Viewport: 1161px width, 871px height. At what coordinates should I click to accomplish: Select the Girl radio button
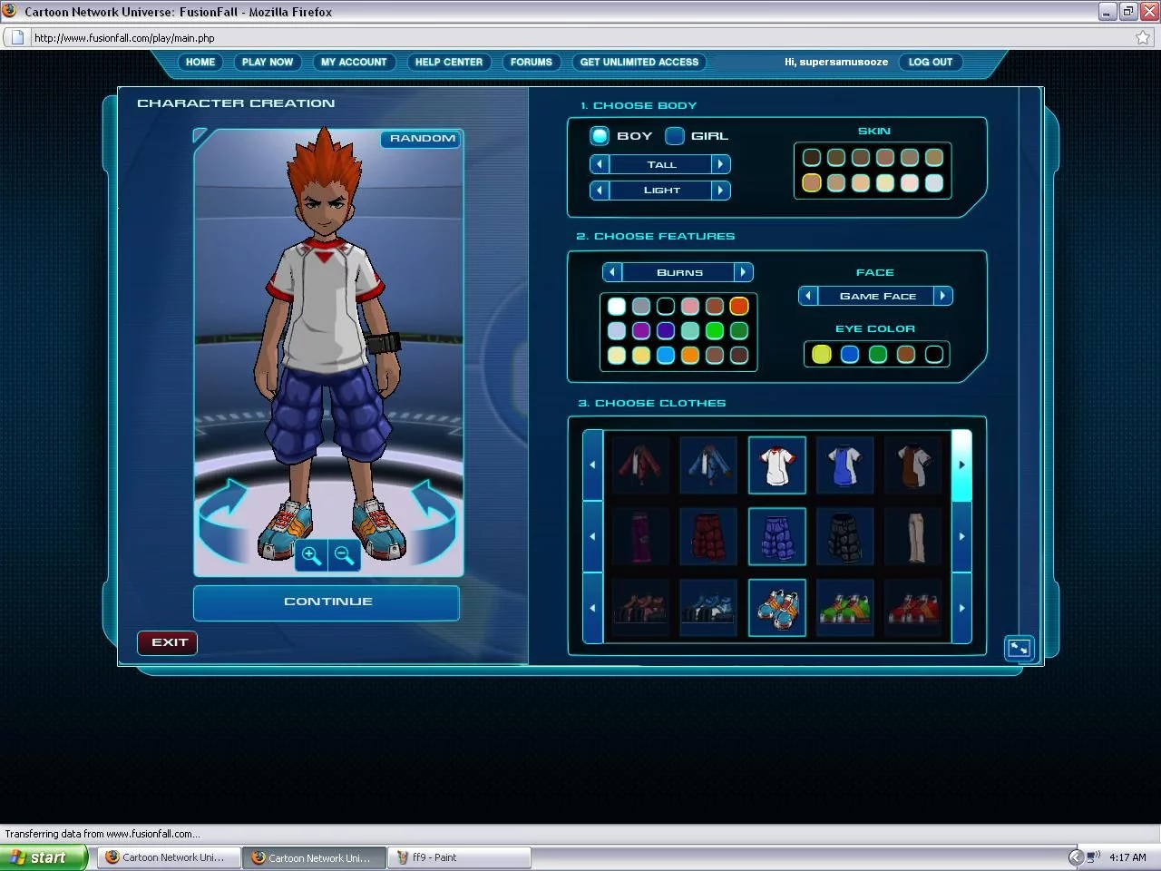pyautogui.click(x=675, y=136)
